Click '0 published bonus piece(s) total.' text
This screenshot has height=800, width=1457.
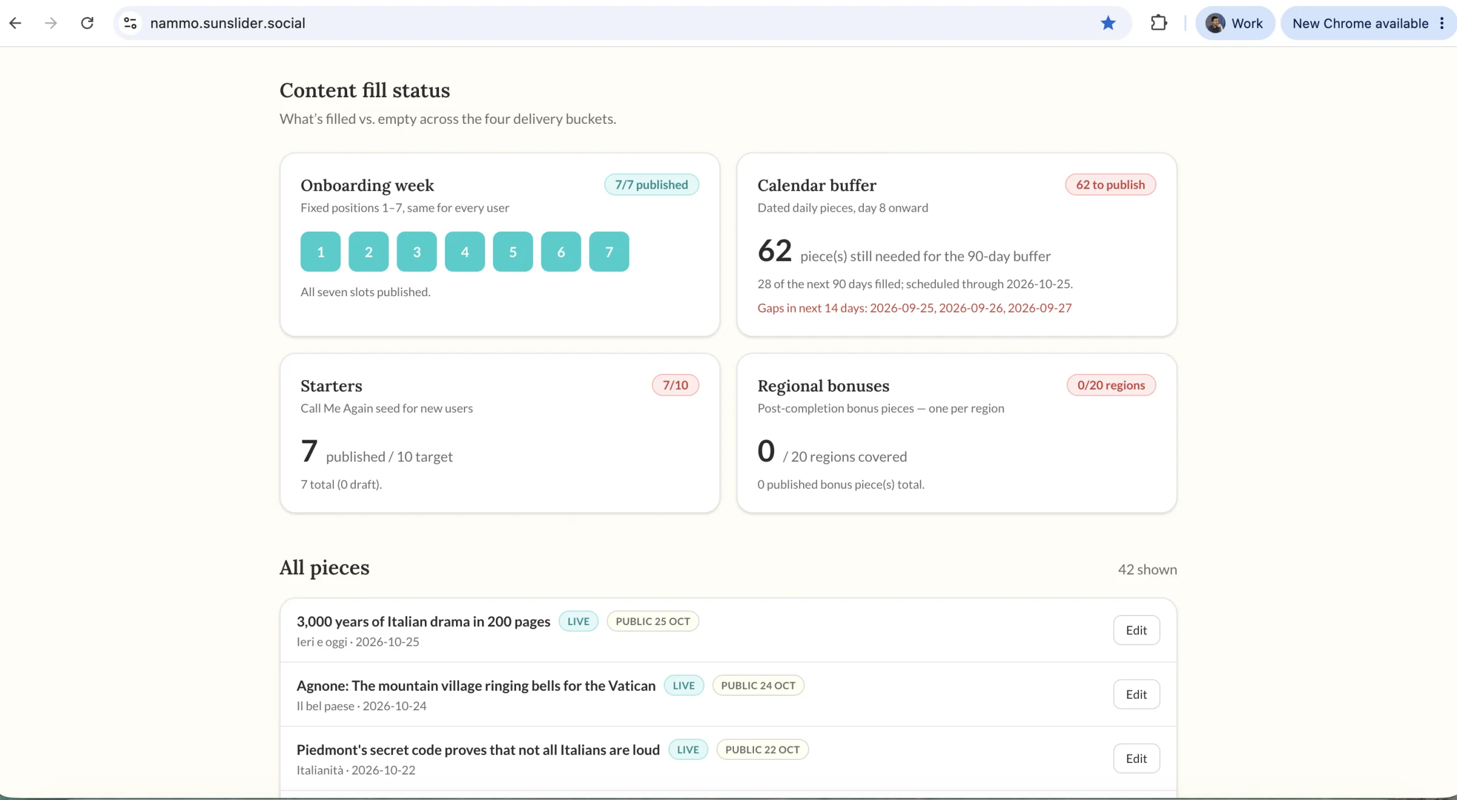[841, 484]
